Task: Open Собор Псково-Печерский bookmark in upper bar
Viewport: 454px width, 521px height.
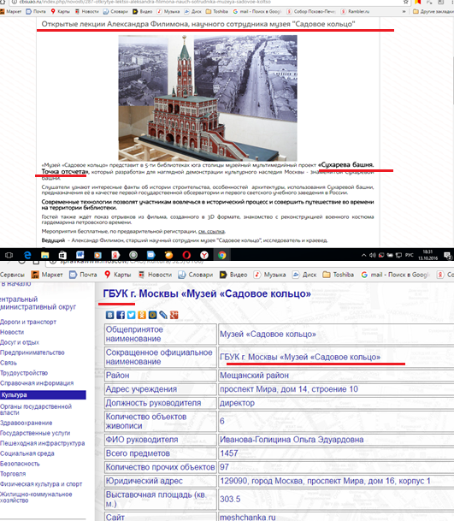Action: tap(311, 11)
